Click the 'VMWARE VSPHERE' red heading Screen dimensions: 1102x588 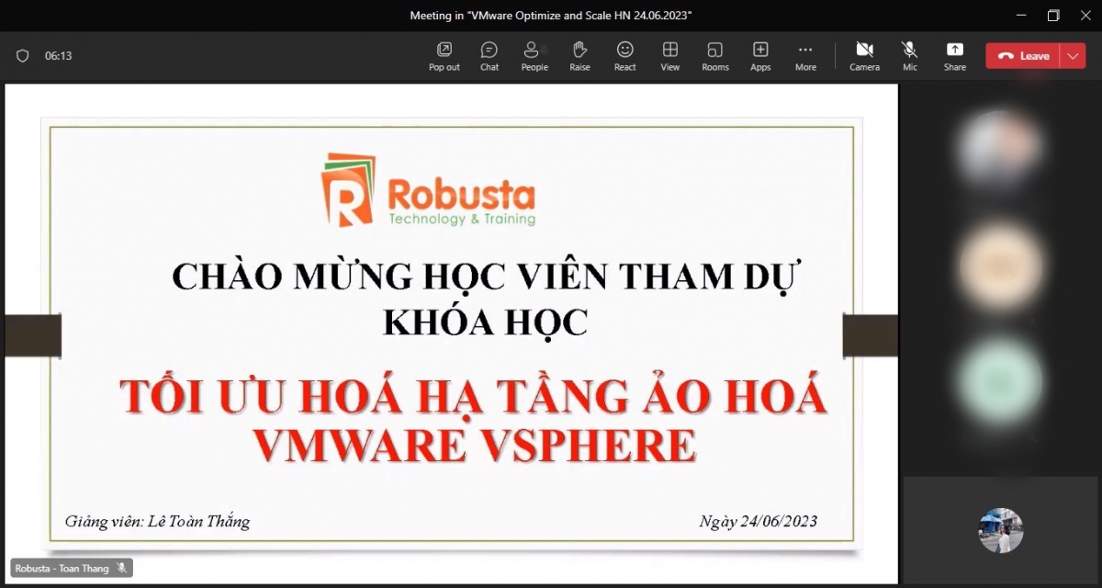(x=474, y=447)
